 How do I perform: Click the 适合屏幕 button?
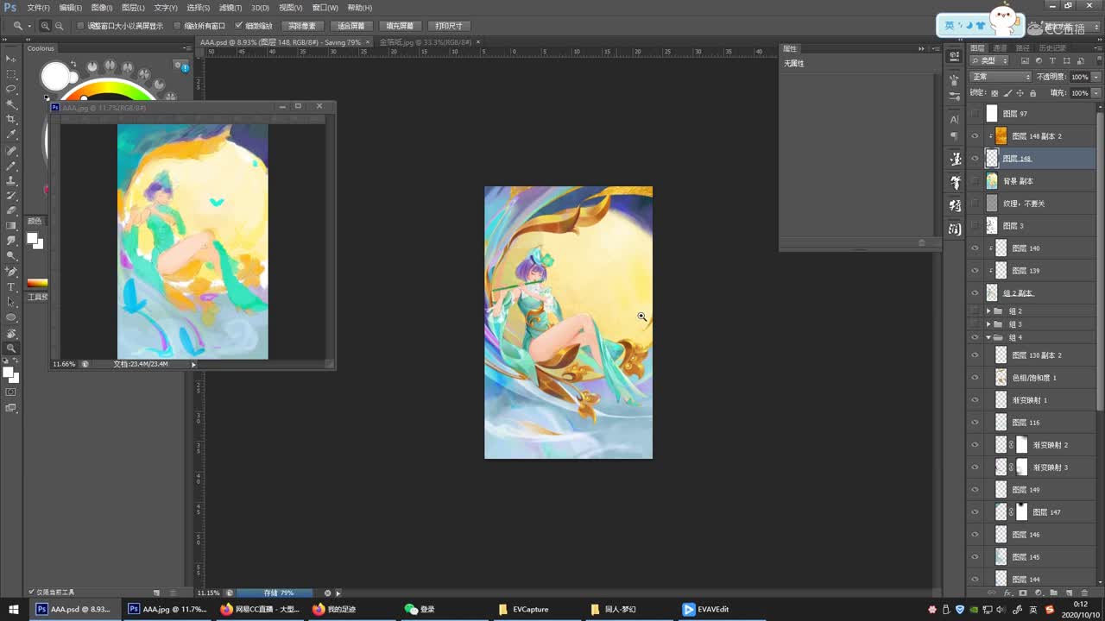click(351, 26)
